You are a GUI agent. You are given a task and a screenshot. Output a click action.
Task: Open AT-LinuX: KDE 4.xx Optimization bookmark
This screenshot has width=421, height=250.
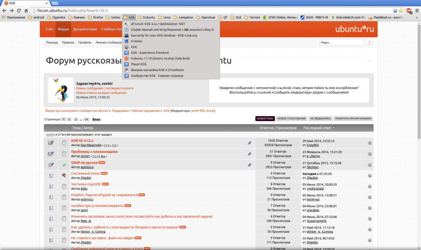point(171,24)
